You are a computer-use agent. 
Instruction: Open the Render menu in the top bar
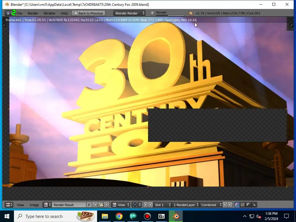pos(33,13)
